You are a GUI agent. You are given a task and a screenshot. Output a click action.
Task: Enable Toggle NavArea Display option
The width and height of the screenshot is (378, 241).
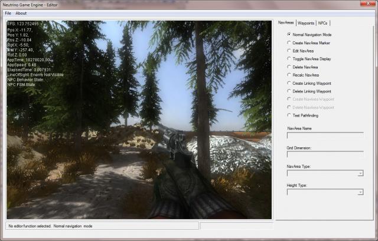pos(289,60)
